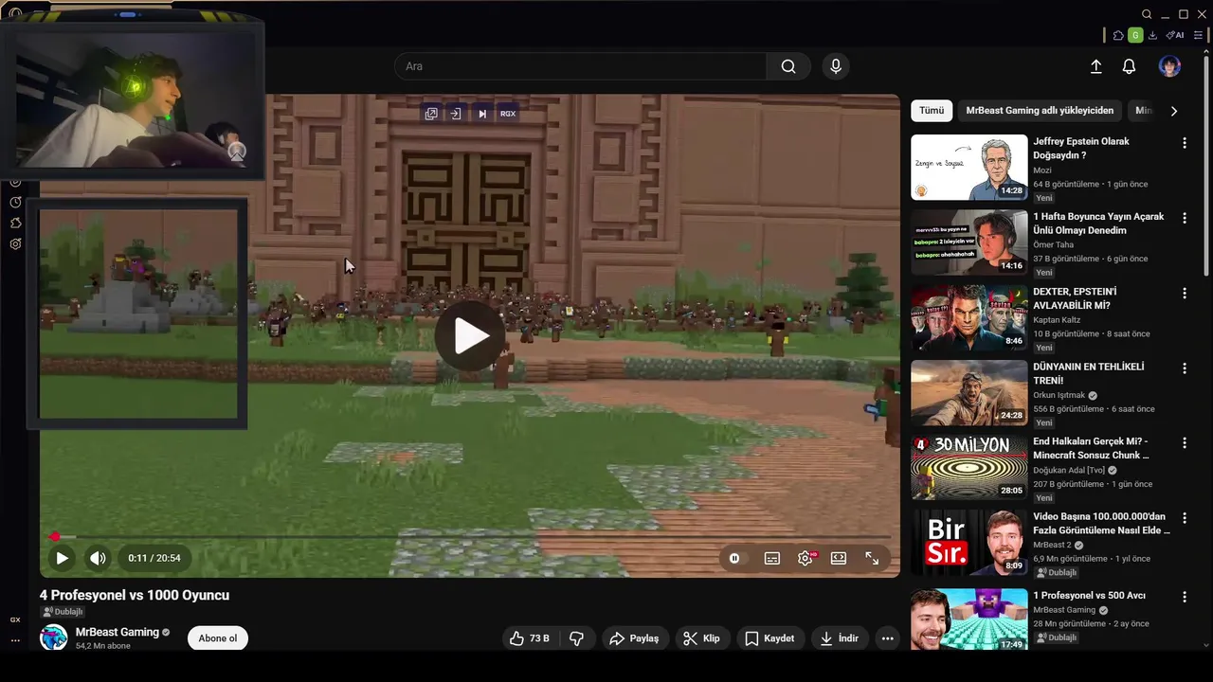Select the Tümü filter chip
The width and height of the screenshot is (1213, 682).
pos(932,111)
